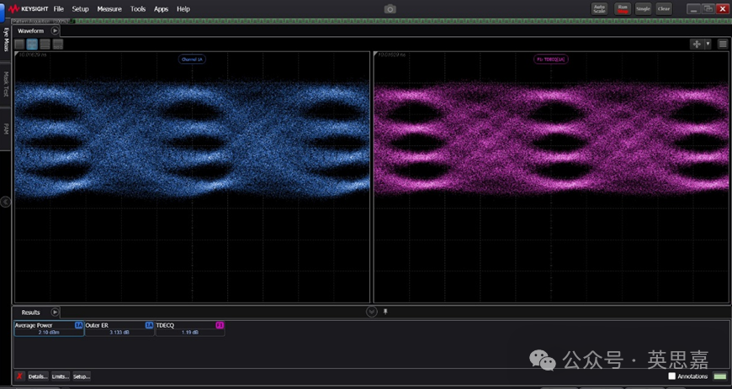Click the Channel 1A label badge
732x389 pixels.
coord(192,60)
